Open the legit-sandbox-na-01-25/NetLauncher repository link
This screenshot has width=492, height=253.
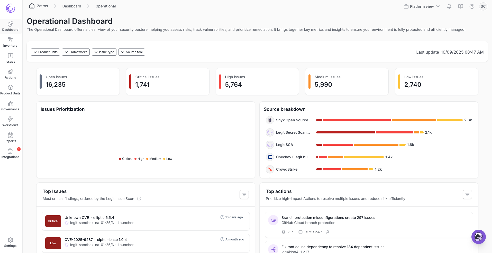coord(102,223)
